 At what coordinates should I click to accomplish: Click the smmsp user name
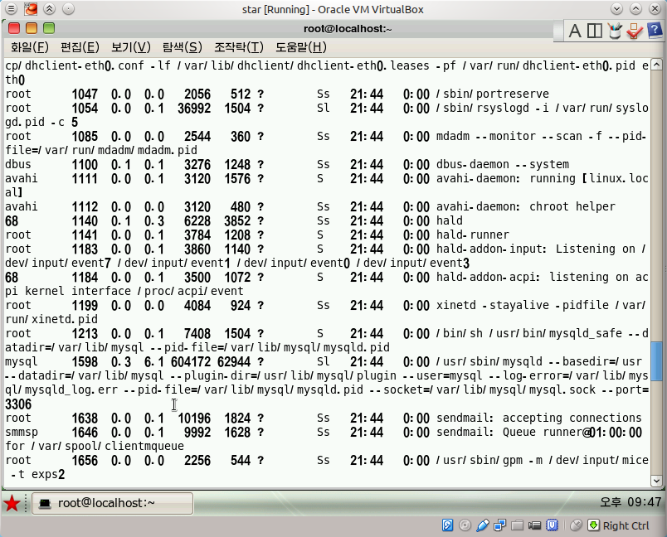pos(22,433)
